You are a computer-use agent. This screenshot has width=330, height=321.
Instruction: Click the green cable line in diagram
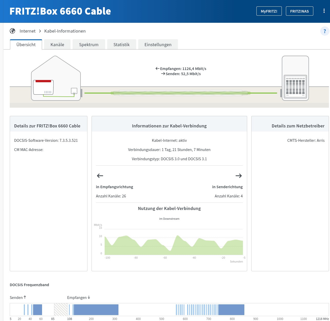pyautogui.click(x=181, y=93)
